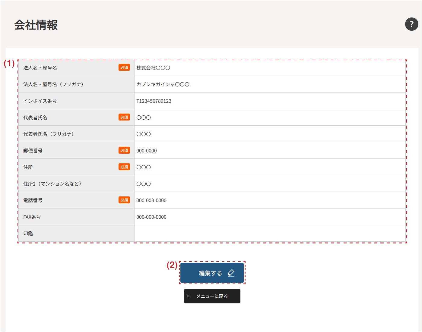Viewport: 422px width, 332px height.
Task: Click the インボイス番号 row label
Action: pyautogui.click(x=40, y=101)
